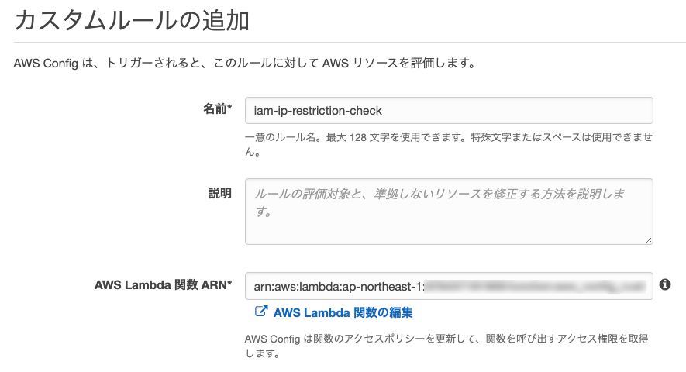
Task: Click the 説明 field label
Action: [x=219, y=193]
